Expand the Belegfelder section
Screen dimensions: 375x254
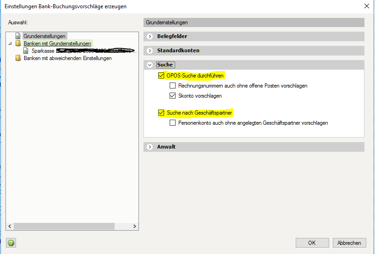pos(149,36)
